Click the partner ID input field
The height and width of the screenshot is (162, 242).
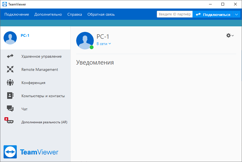[175, 14]
